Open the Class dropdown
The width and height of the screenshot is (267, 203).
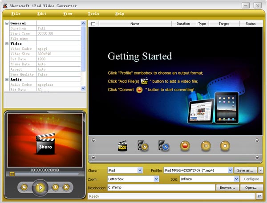coord(140,170)
